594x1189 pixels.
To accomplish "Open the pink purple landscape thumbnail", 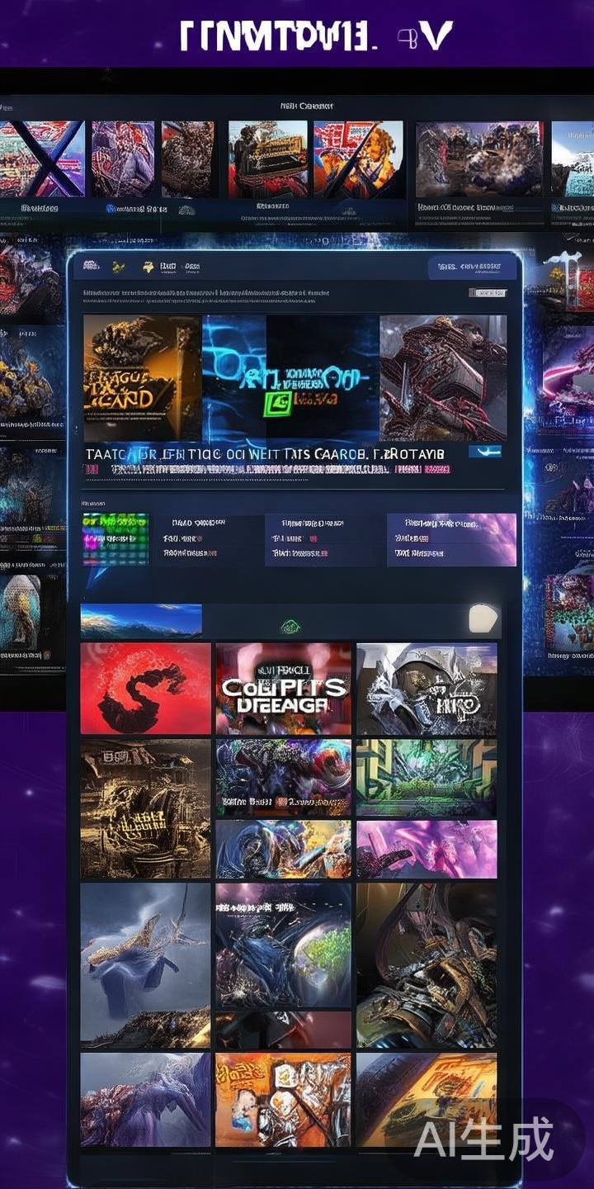I will tap(427, 849).
